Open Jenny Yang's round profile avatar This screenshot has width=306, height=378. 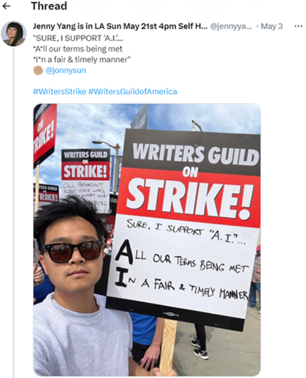(x=13, y=34)
